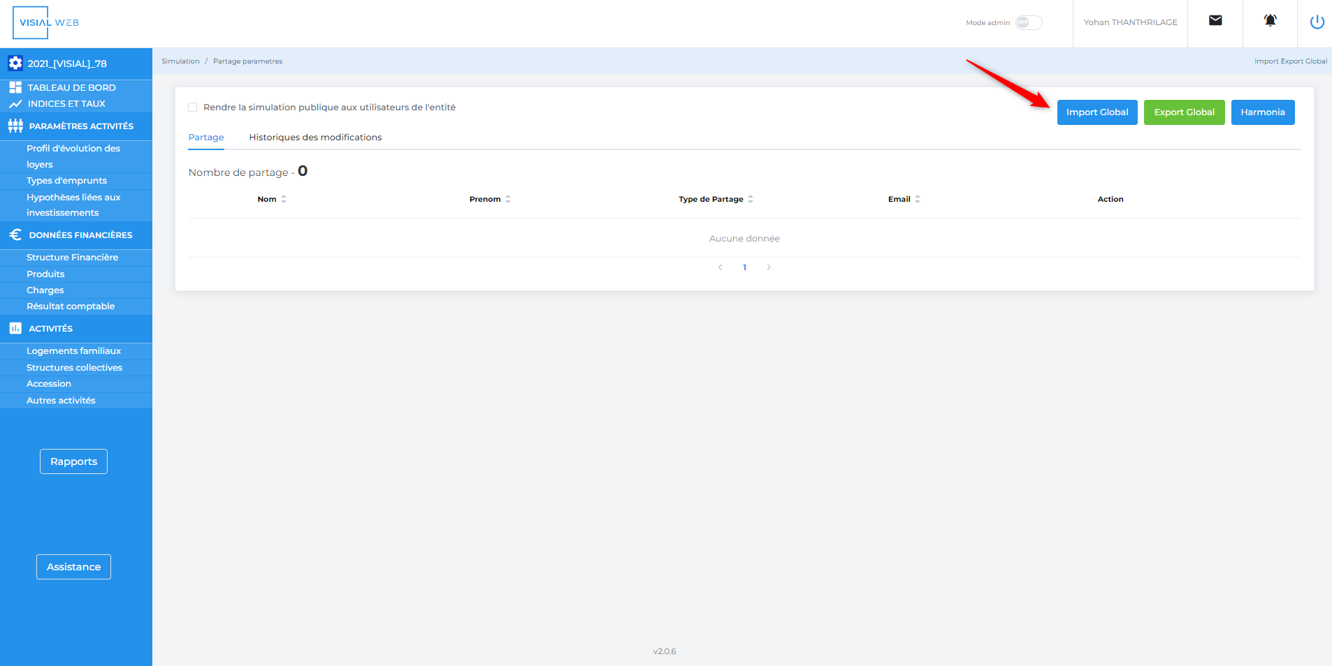Image resolution: width=1332 pixels, height=666 pixels.
Task: Click the gear icon beside 2021_[VISIAL]_78
Action: point(15,63)
